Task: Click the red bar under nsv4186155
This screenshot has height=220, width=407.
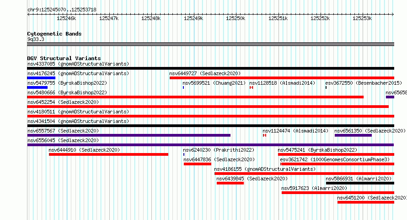Action: coord(304,174)
